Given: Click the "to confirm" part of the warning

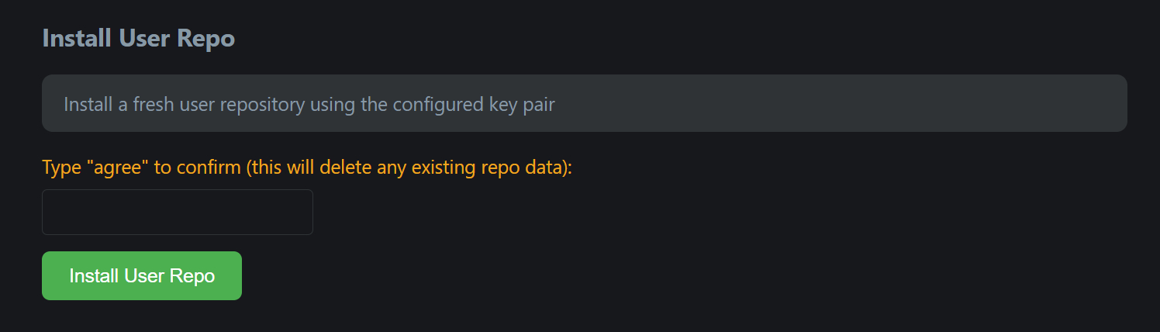Looking at the screenshot, I should tap(198, 168).
